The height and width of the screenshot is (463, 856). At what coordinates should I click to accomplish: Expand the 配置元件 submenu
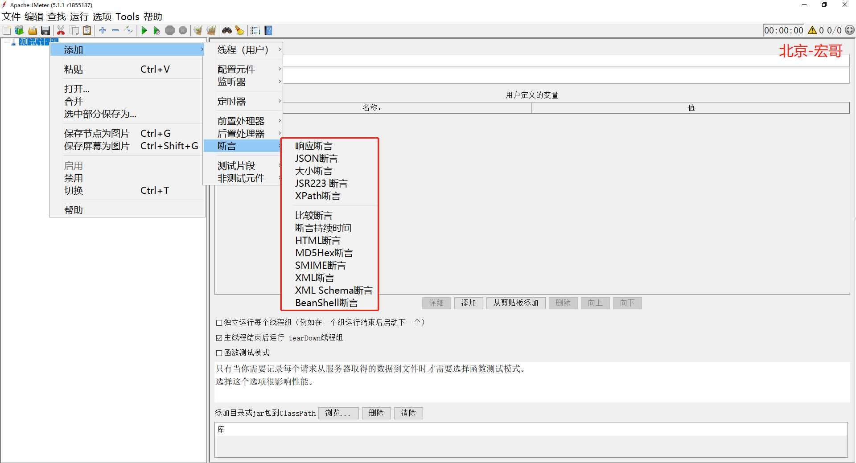tap(243, 70)
